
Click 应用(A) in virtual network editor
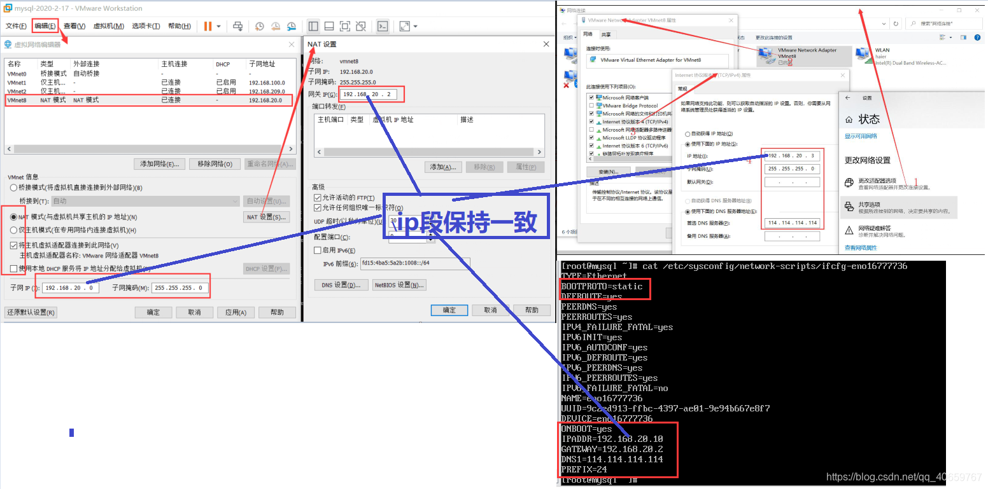236,312
